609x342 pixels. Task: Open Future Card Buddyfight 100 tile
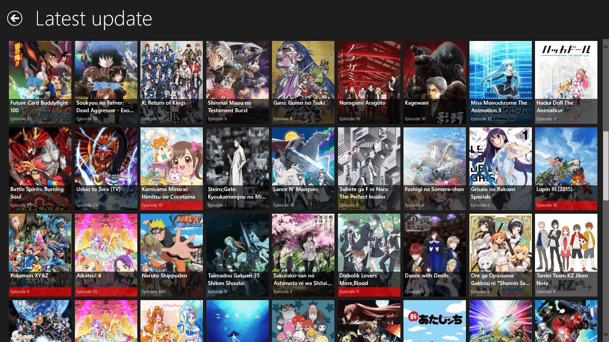coord(40,82)
